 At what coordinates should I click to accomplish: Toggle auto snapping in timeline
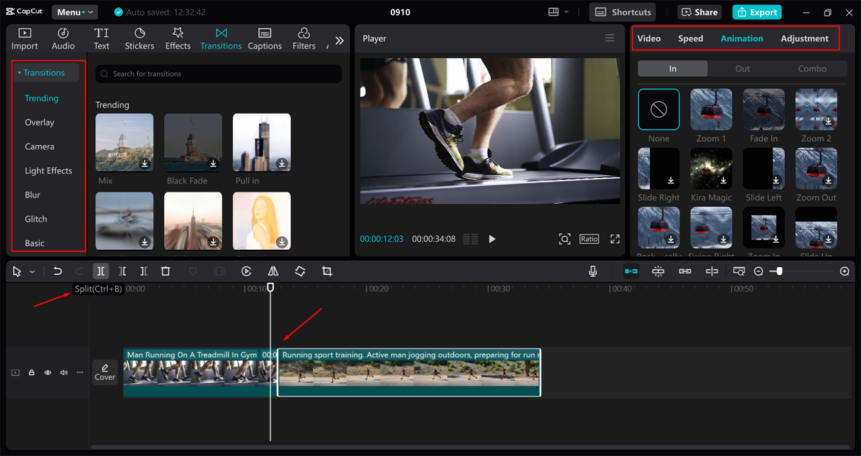pyautogui.click(x=658, y=271)
